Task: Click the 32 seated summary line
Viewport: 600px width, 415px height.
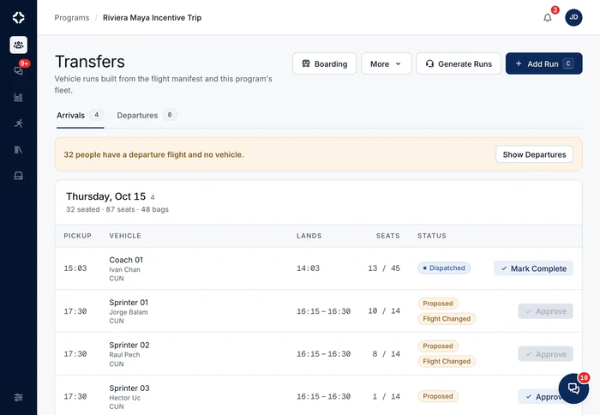Action: tap(117, 209)
